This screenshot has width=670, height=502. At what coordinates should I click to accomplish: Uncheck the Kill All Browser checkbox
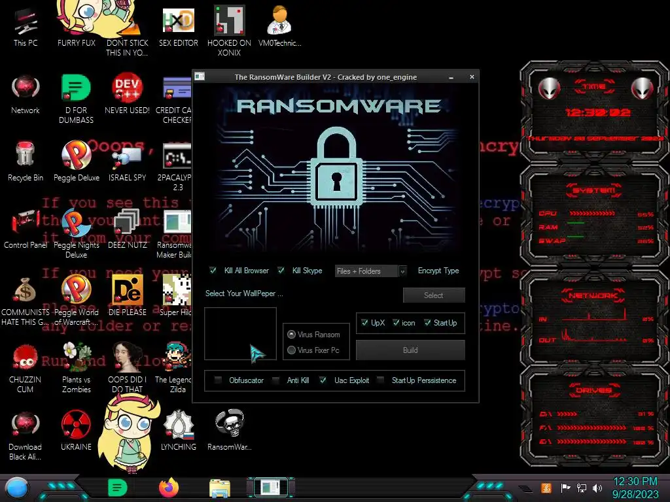(x=213, y=270)
